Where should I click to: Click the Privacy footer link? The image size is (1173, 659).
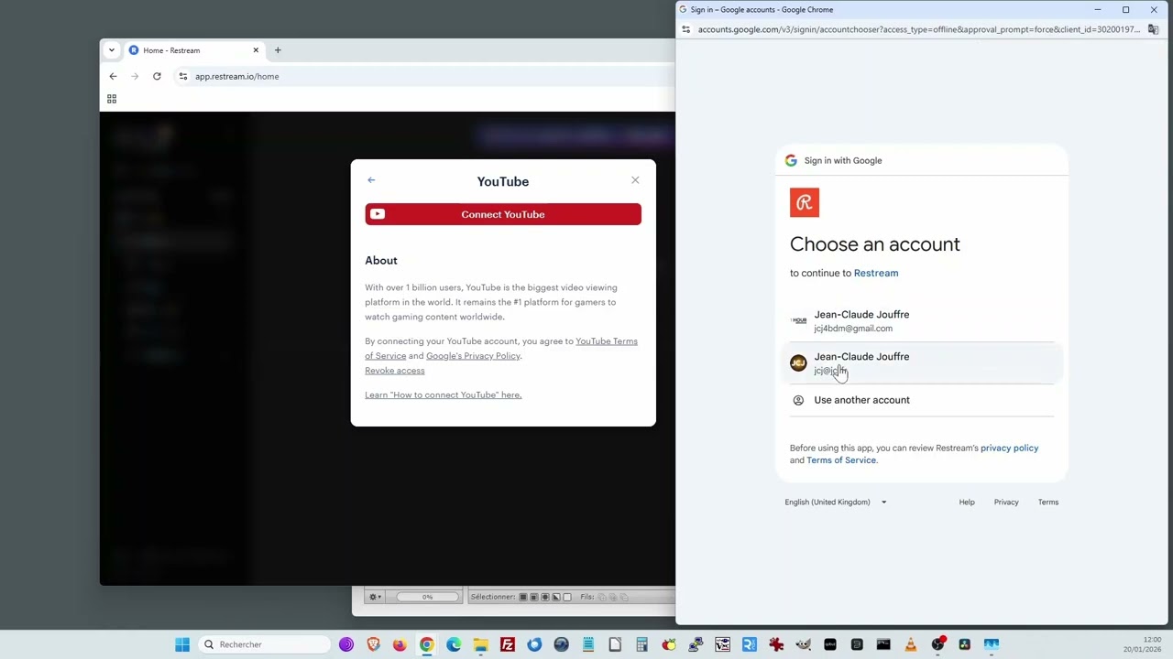[1006, 502]
